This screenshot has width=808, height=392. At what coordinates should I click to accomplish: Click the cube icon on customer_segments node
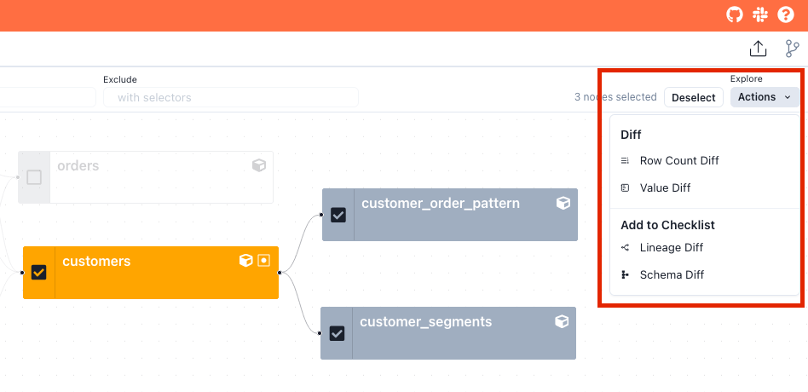pyautogui.click(x=562, y=321)
